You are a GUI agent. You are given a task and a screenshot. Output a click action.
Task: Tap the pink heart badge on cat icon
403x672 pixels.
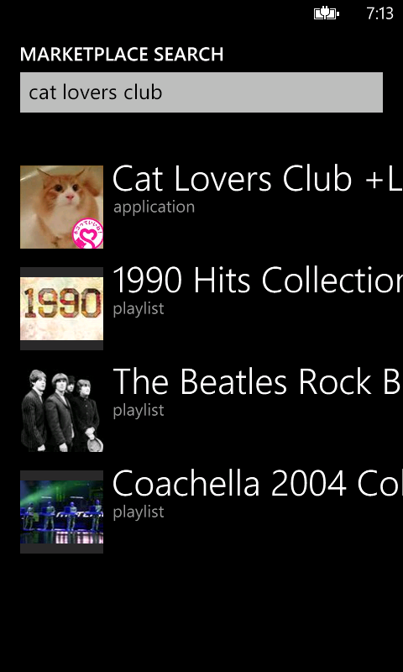(x=88, y=234)
